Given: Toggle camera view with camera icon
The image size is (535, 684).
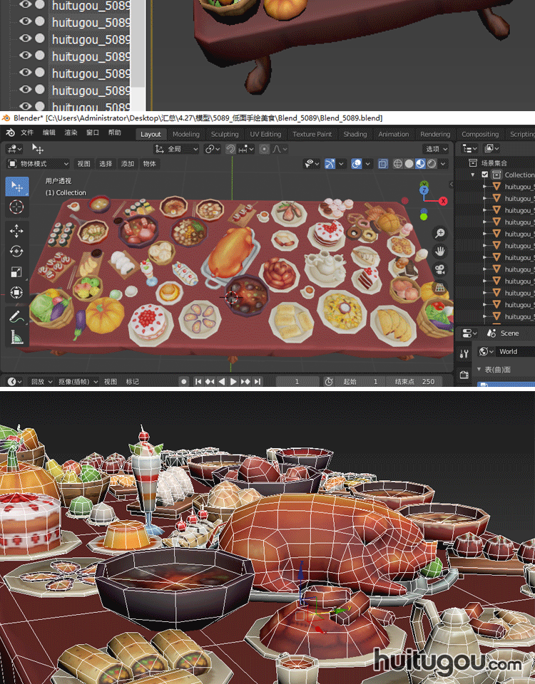Looking at the screenshot, I should [x=441, y=269].
